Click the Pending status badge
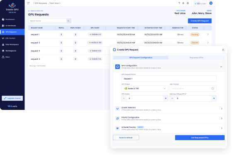This screenshot has width=235, height=158. point(195,34)
